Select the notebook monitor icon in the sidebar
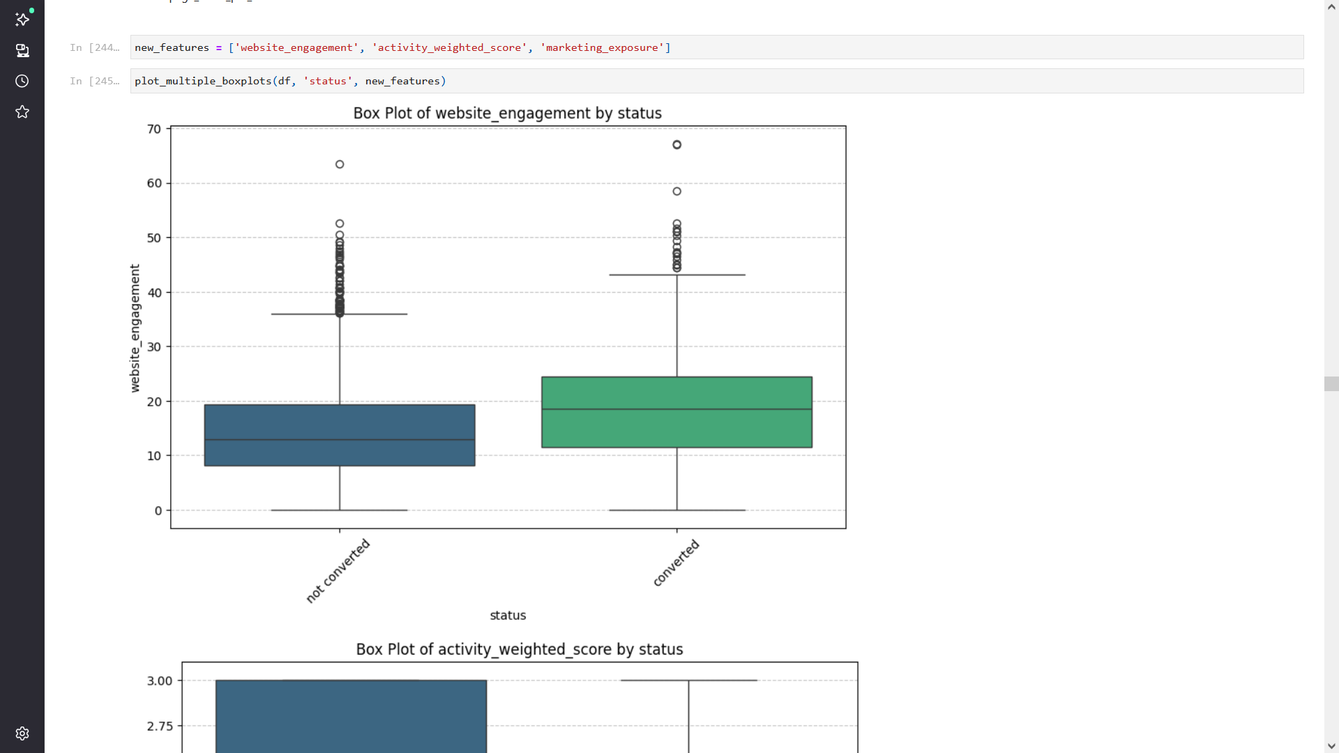The height and width of the screenshot is (753, 1339). coord(22,51)
